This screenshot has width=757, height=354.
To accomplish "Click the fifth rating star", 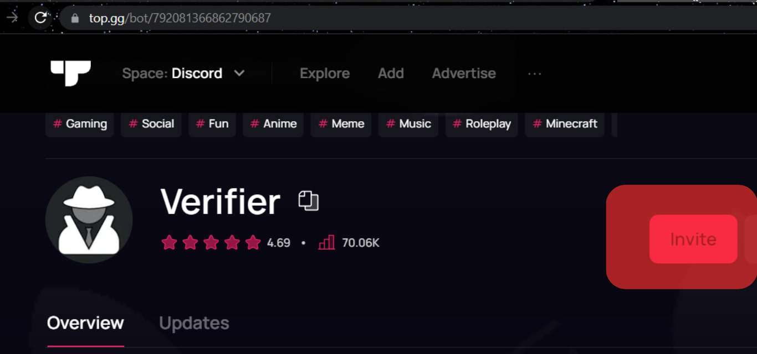I will 253,242.
